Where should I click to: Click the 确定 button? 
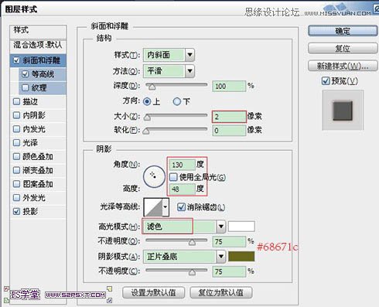(x=343, y=31)
